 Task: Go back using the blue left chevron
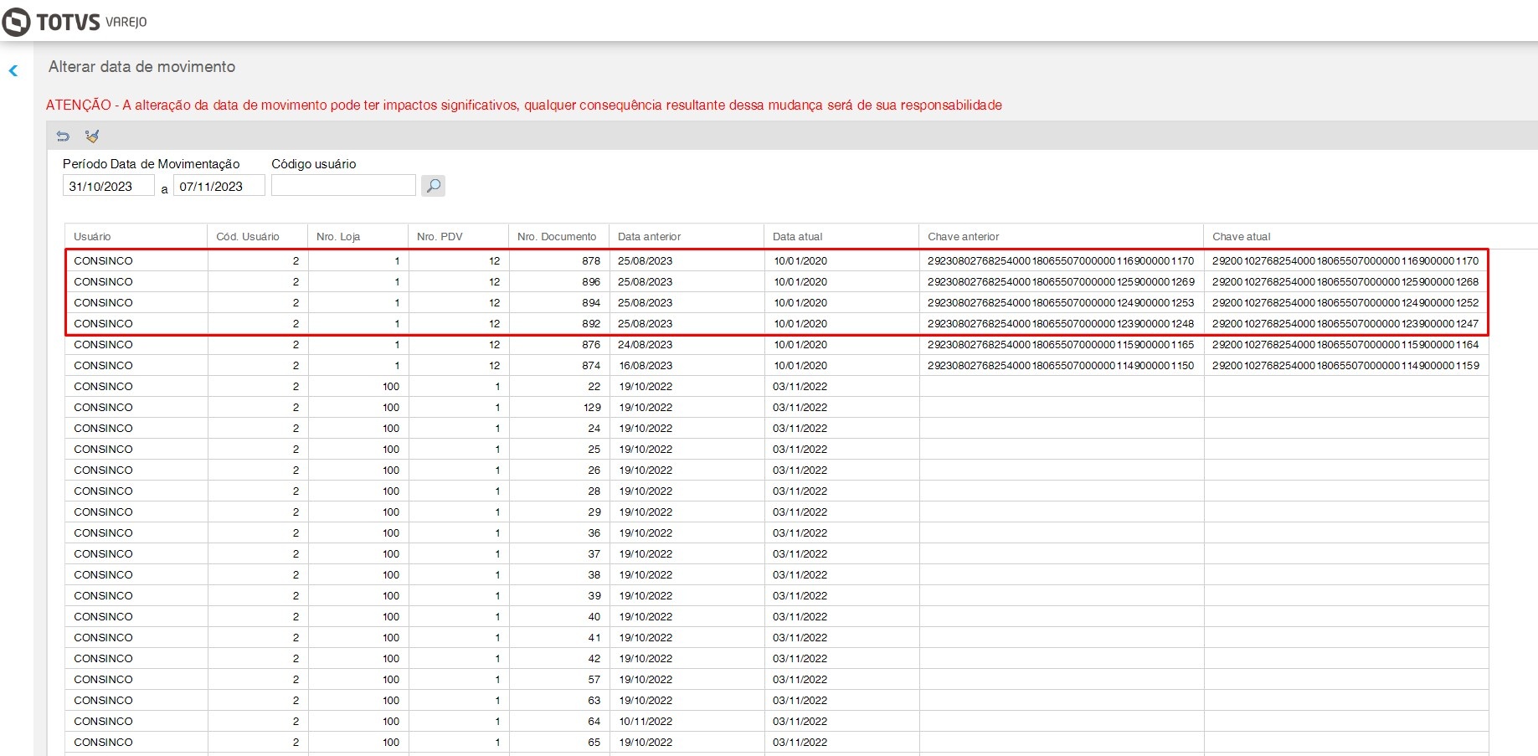(13, 71)
